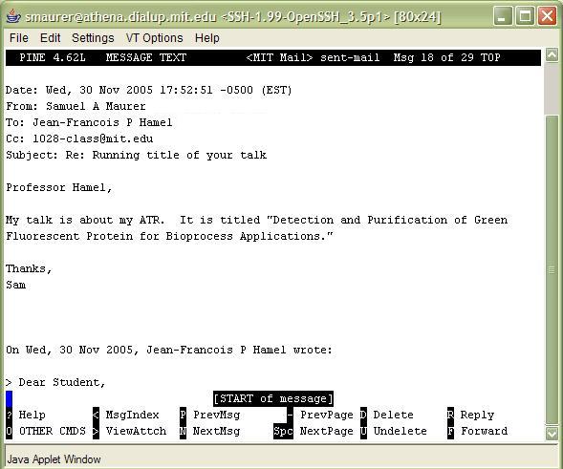Screen dimensions: 563x469
Task: Open the VT Options menu
Action: coord(155,38)
